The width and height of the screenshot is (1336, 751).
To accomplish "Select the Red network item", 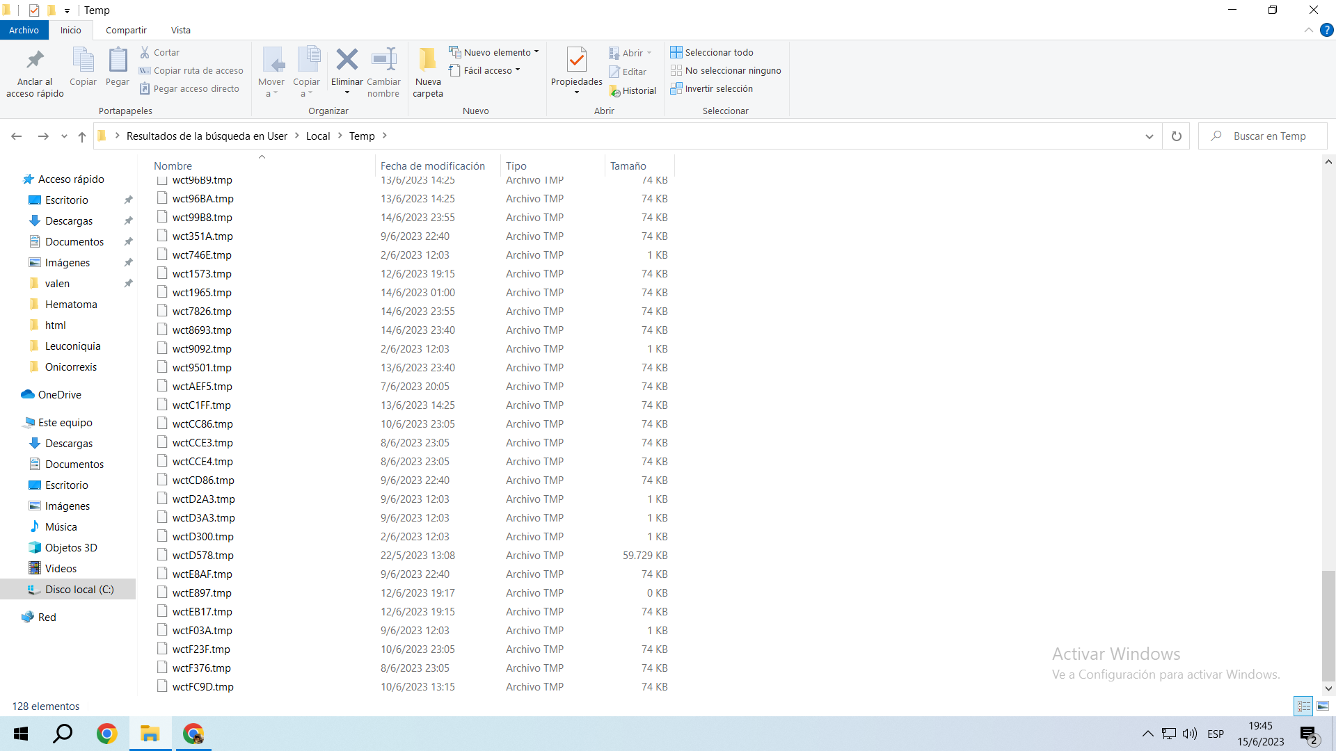I will (47, 617).
